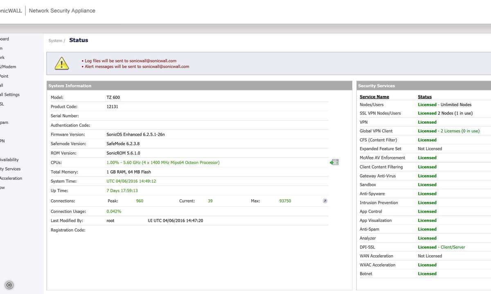This screenshot has width=491, height=294.
Task: Select firmware version SonicOS Enhanced 6.2.5.1-26n
Action: click(x=135, y=135)
